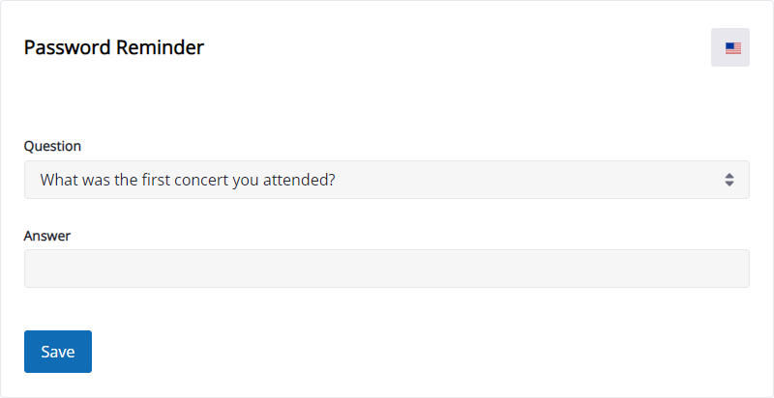Focus the Answer input field
The image size is (774, 398).
pyautogui.click(x=386, y=269)
